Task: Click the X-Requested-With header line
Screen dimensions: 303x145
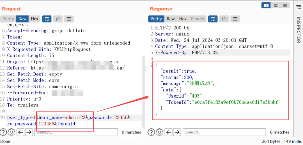Action: tap(49, 49)
